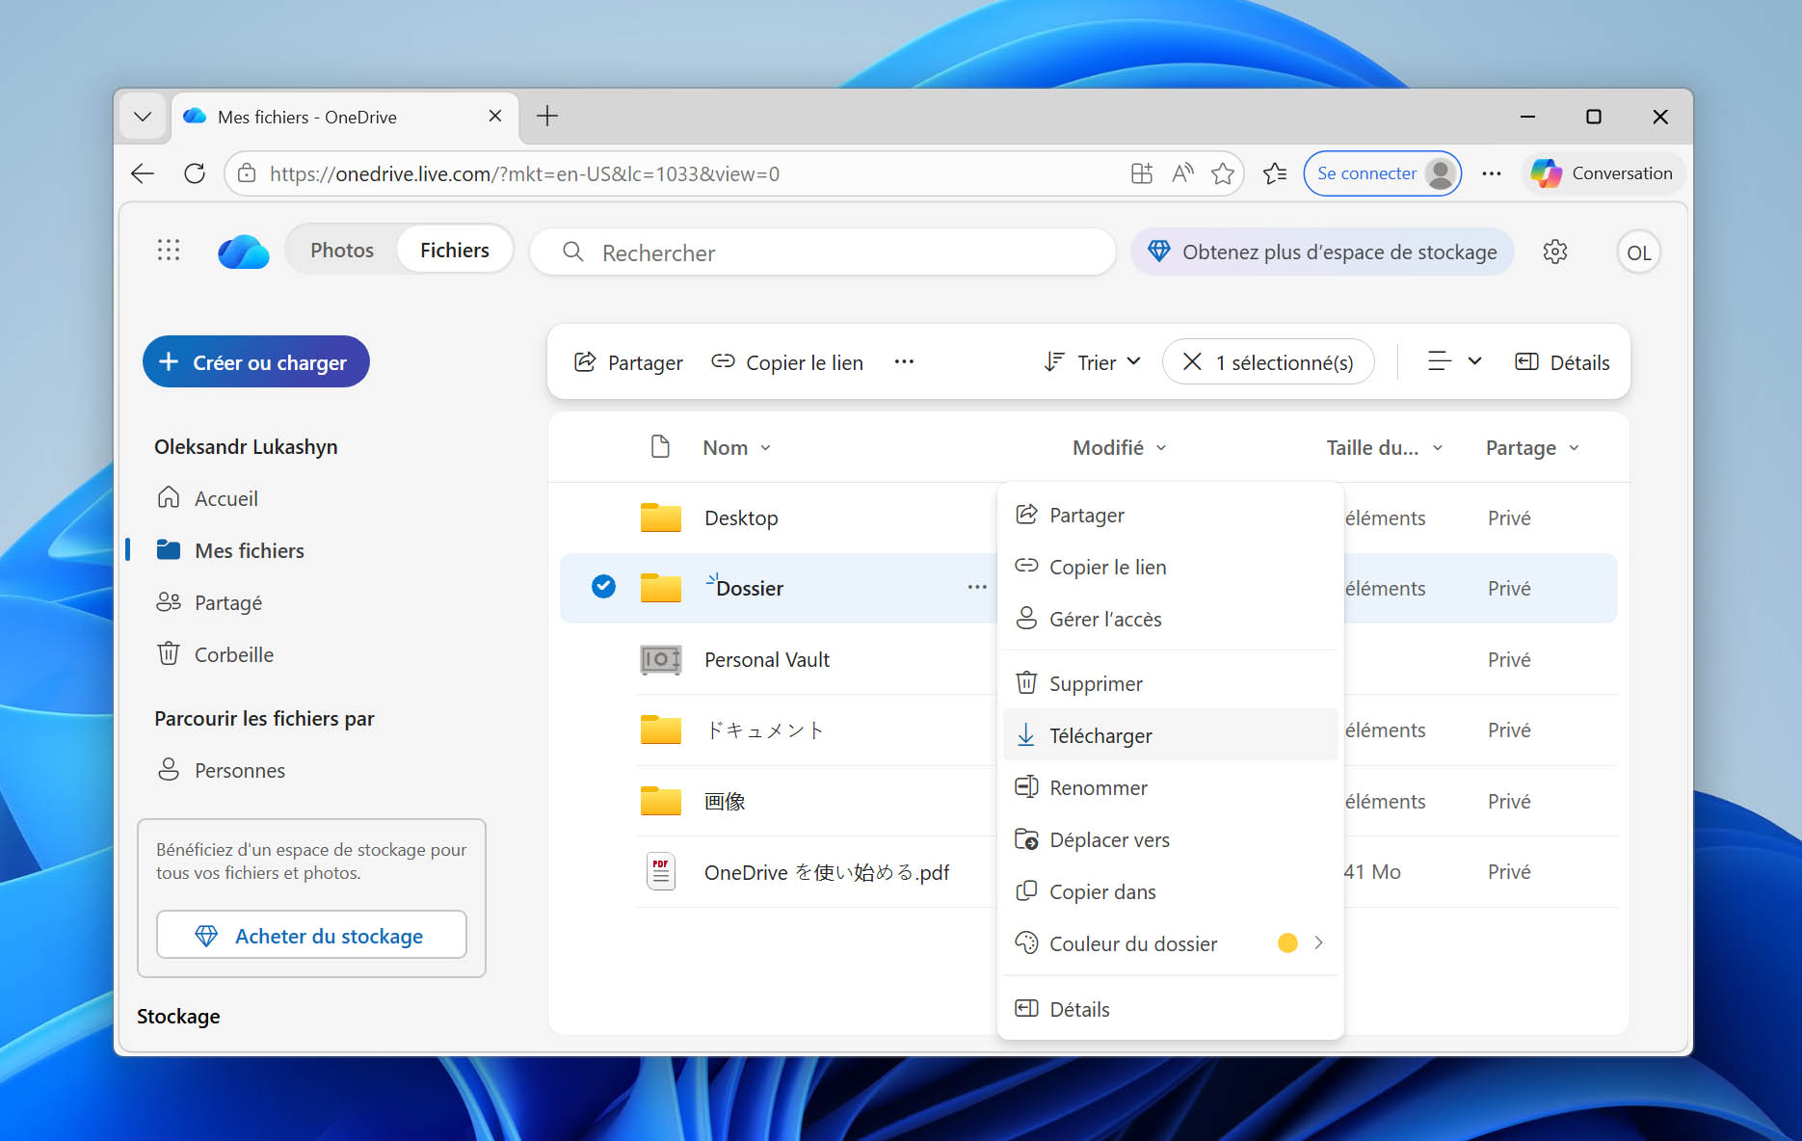Close the Mes fichiers tab
The width and height of the screenshot is (1802, 1141).
pyautogui.click(x=495, y=116)
